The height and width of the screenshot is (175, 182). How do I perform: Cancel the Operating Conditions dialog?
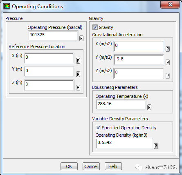tap(91, 166)
